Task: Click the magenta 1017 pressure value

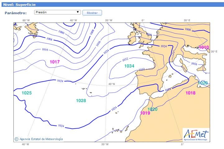Action: click(55, 62)
